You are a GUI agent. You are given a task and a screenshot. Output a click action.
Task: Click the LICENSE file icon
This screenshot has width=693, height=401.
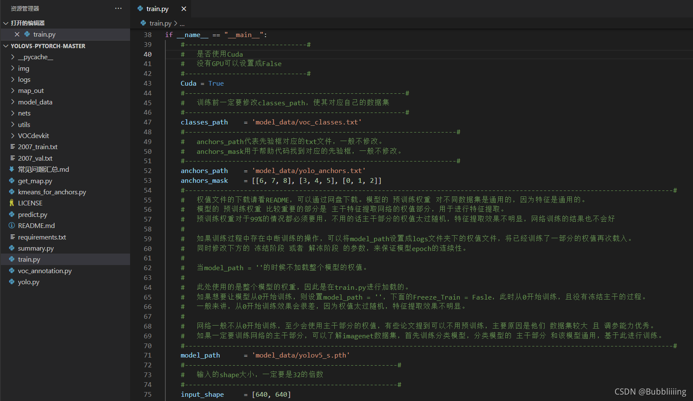[12, 203]
